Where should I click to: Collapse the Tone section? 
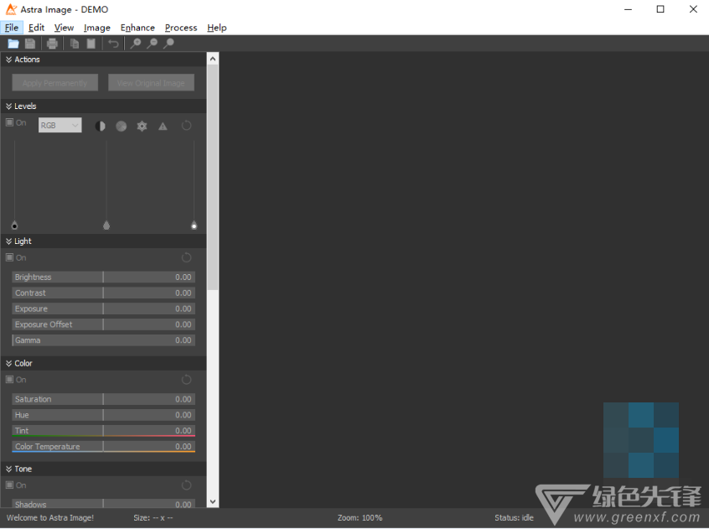pyautogui.click(x=8, y=469)
